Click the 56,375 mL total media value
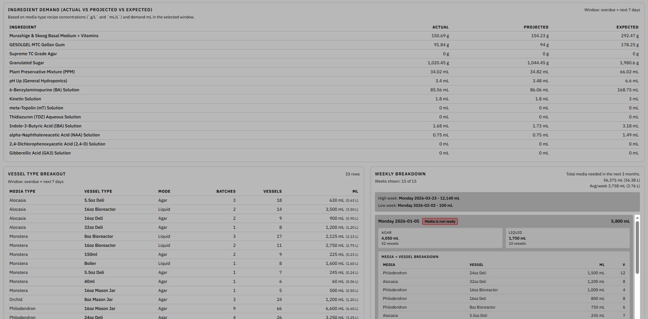 point(622,180)
